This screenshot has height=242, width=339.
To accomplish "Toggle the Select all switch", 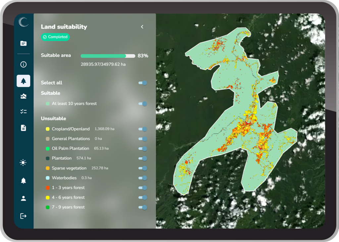I will pyautogui.click(x=143, y=83).
